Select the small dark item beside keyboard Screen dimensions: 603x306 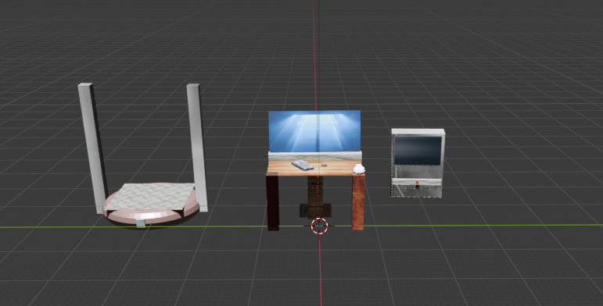(325, 165)
